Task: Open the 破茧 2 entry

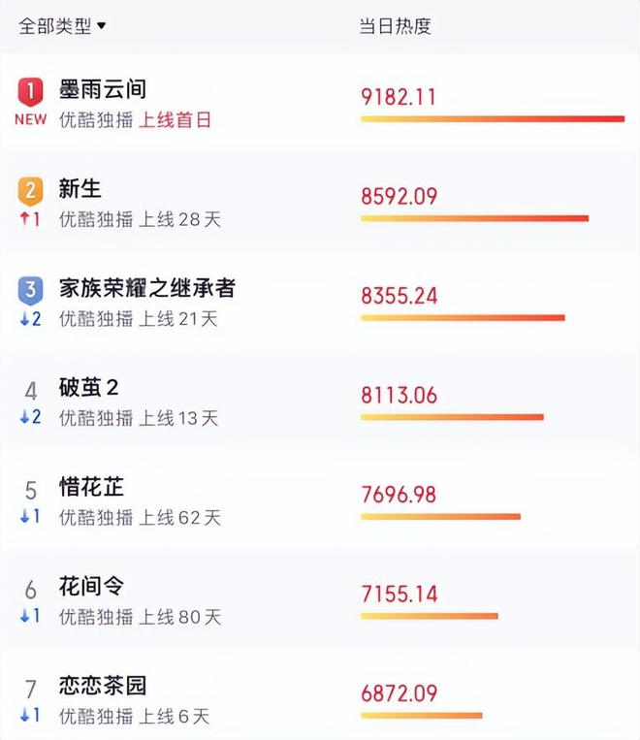Action: (89, 388)
